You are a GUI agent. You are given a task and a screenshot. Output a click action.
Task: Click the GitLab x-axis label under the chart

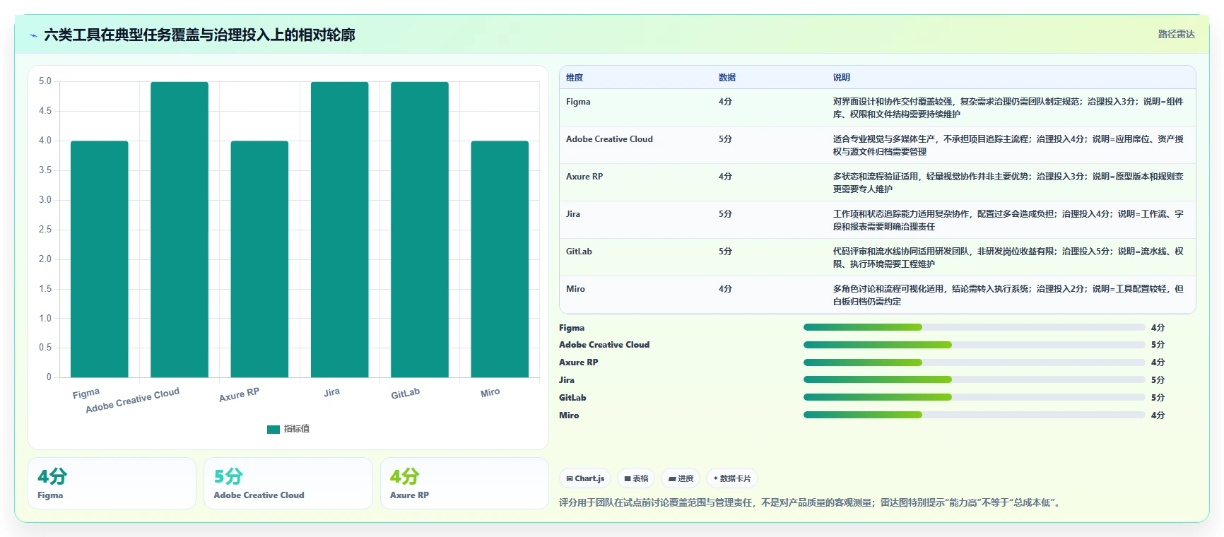tap(406, 394)
